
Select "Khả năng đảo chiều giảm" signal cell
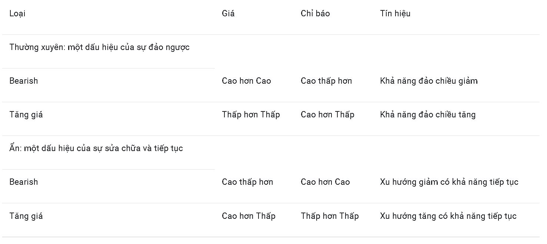click(428, 81)
